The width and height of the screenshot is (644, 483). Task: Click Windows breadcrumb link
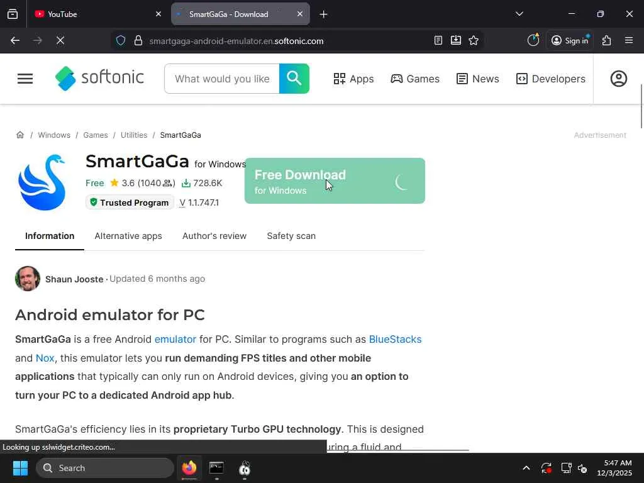point(54,135)
